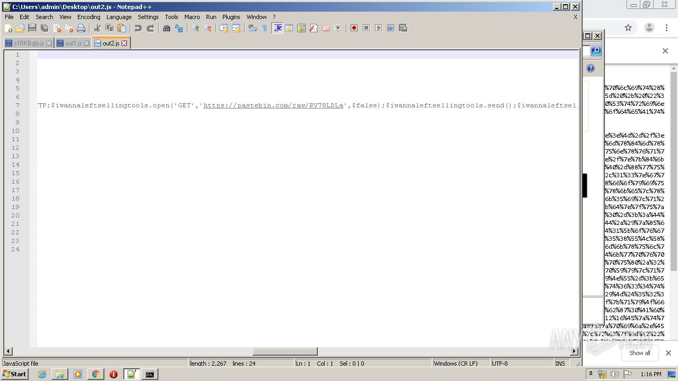Switch to s1RKBqty.js tab

tap(29, 43)
